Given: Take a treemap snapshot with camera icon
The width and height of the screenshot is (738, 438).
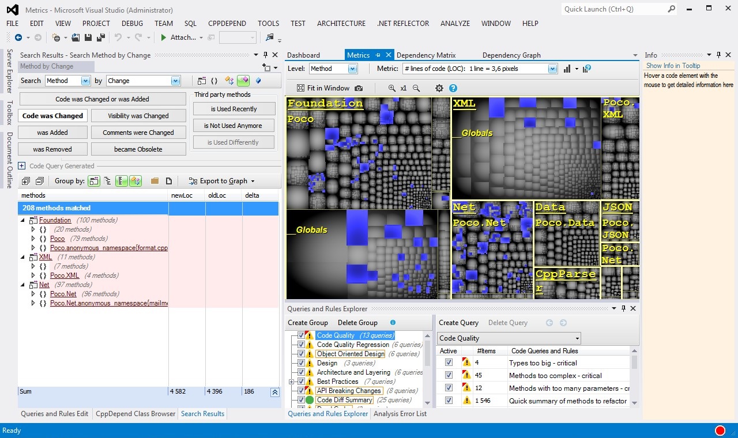Looking at the screenshot, I should 359,88.
